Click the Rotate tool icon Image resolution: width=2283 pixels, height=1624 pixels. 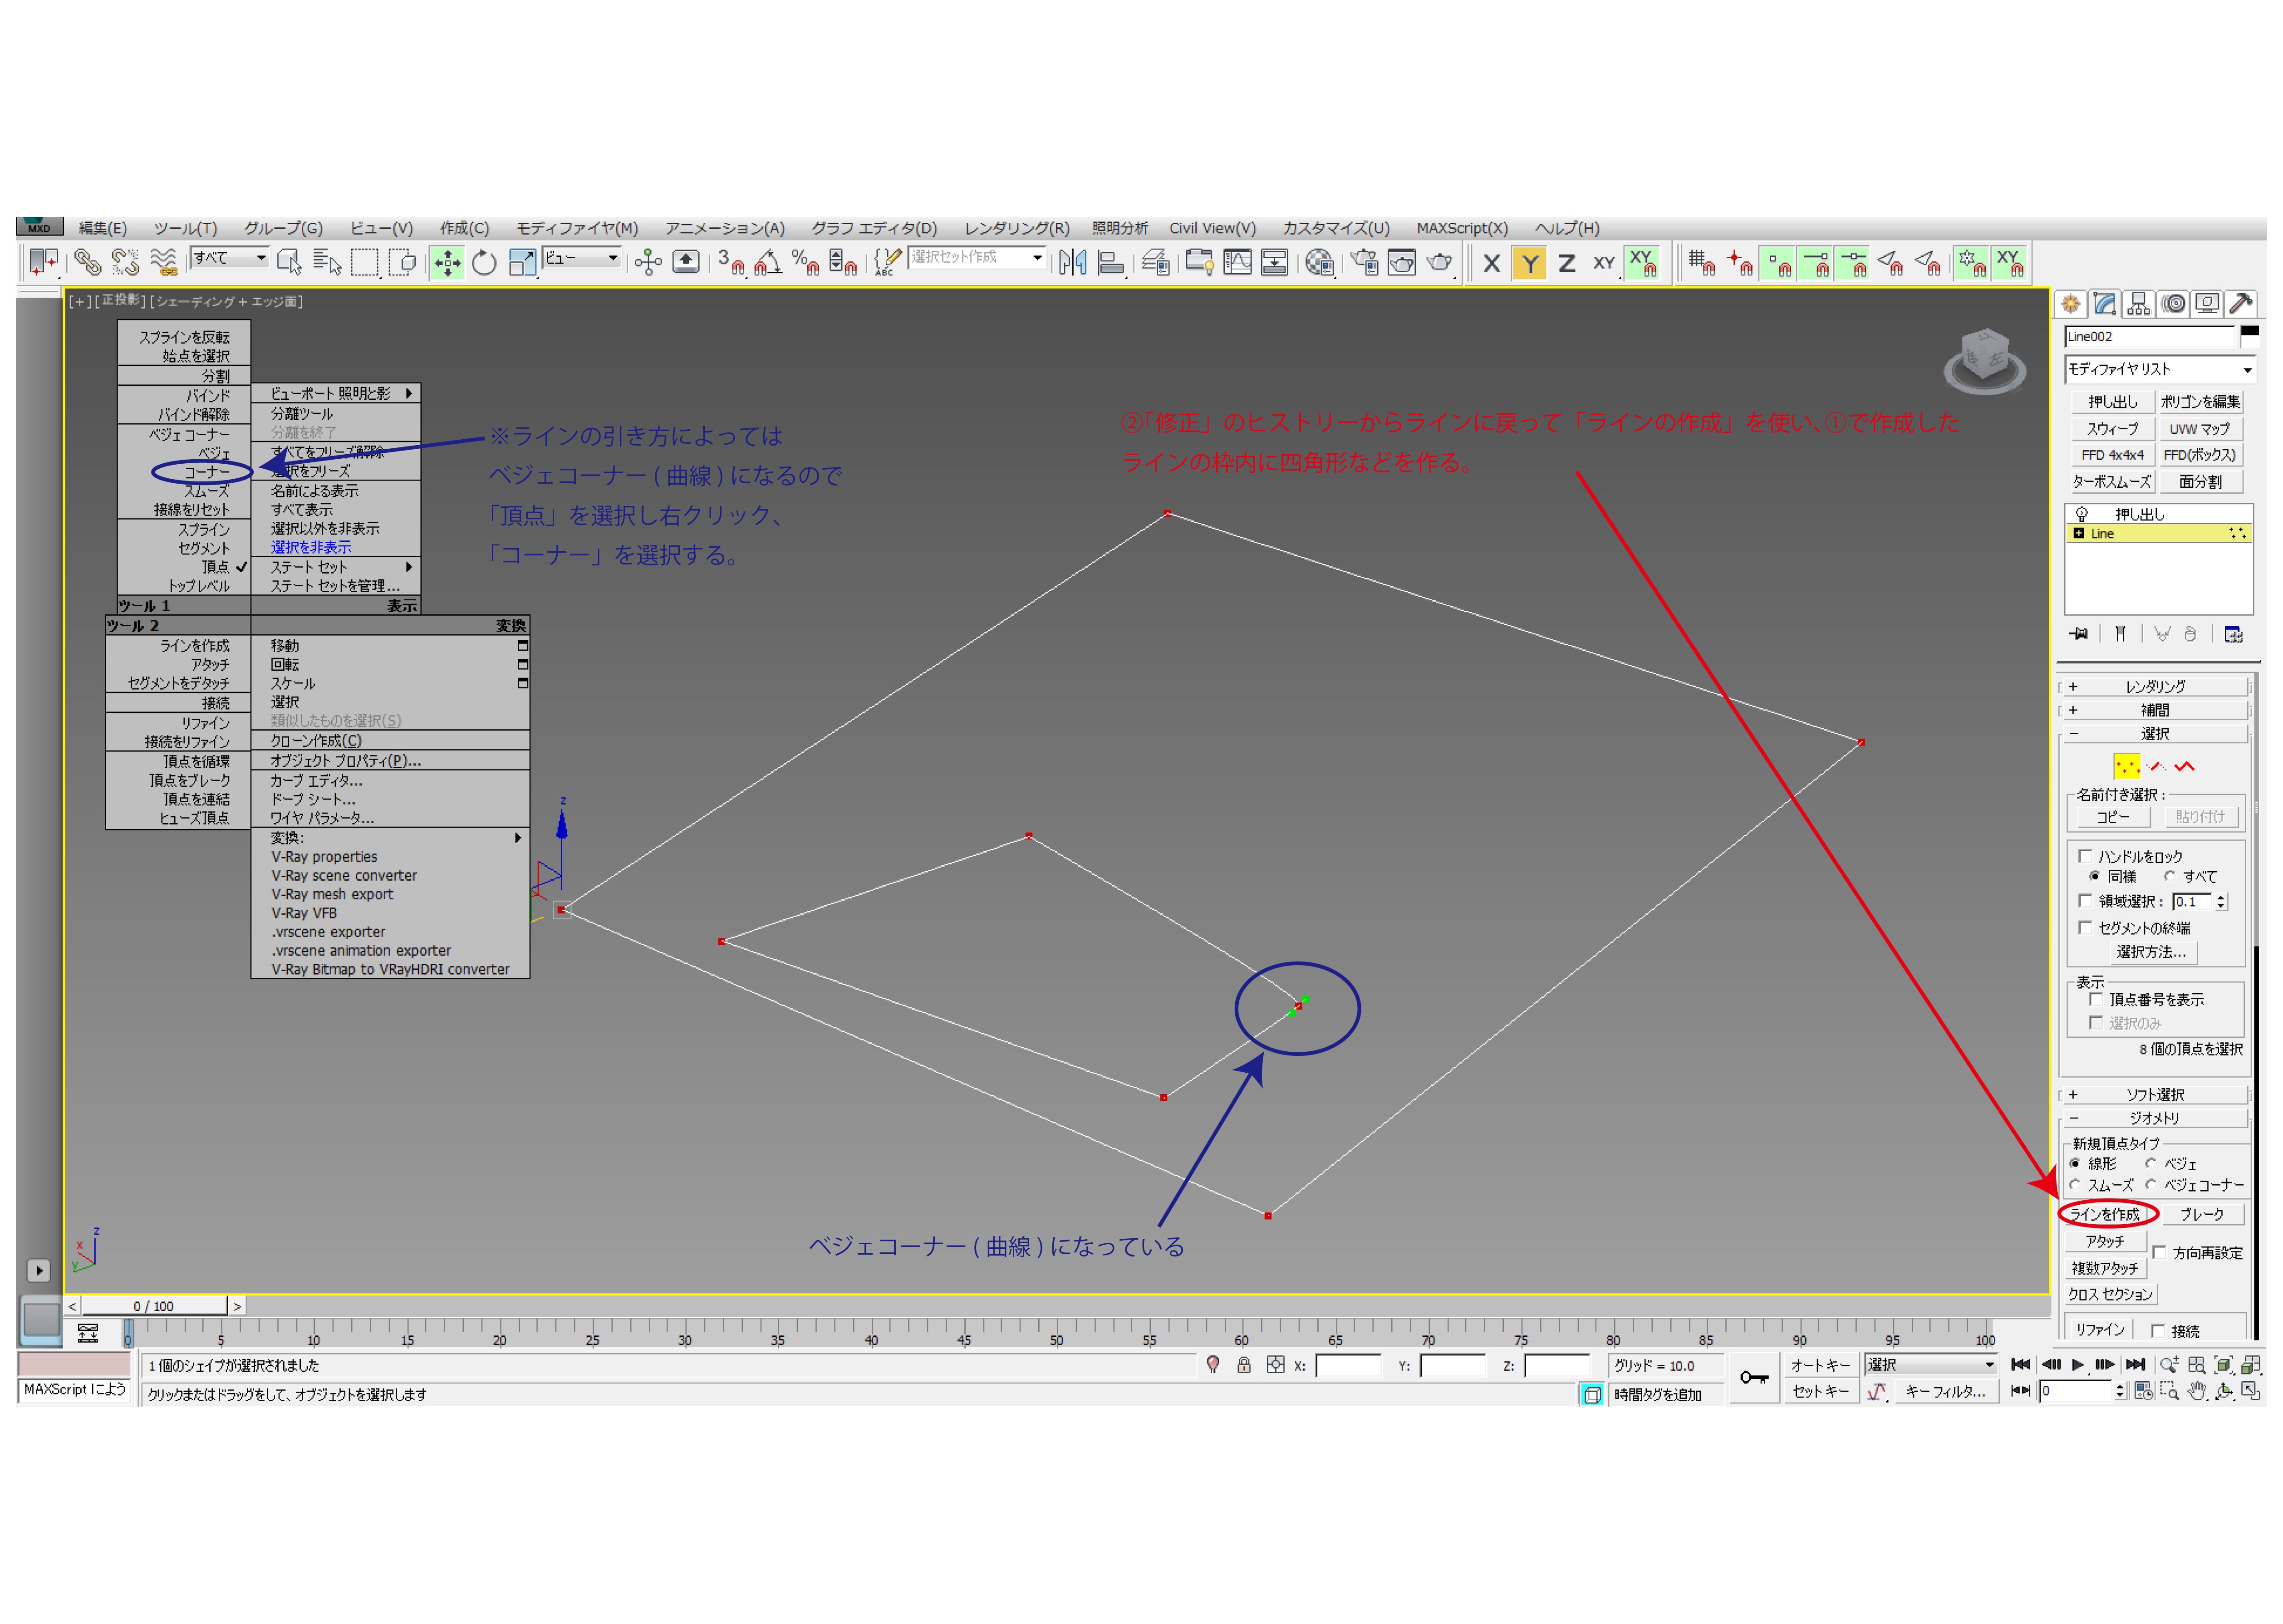(x=484, y=263)
